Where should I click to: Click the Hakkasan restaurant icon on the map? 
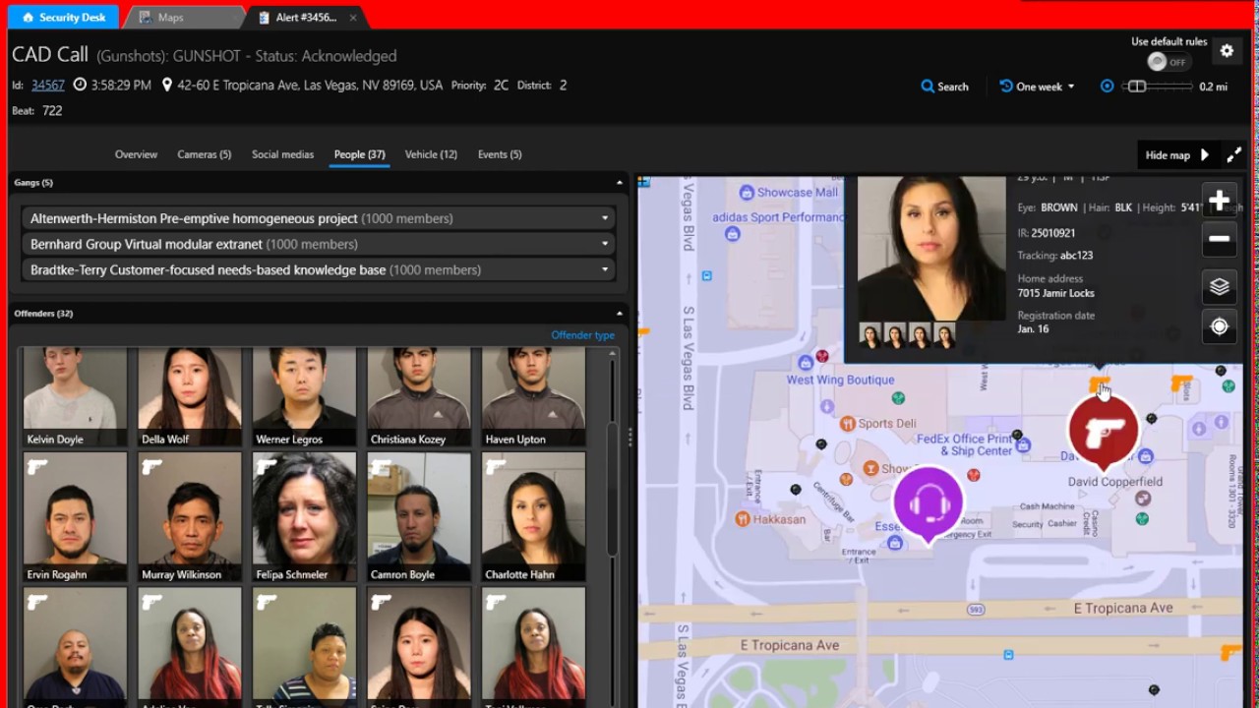pyautogui.click(x=743, y=519)
